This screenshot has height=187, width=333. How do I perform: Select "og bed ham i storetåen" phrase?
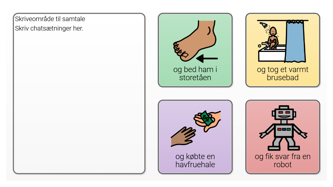click(x=195, y=73)
